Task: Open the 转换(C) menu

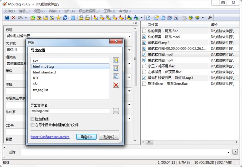Action: pos(54,11)
